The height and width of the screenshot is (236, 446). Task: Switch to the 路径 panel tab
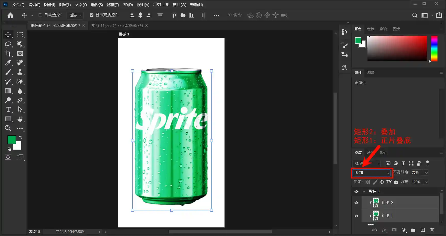[384, 152]
